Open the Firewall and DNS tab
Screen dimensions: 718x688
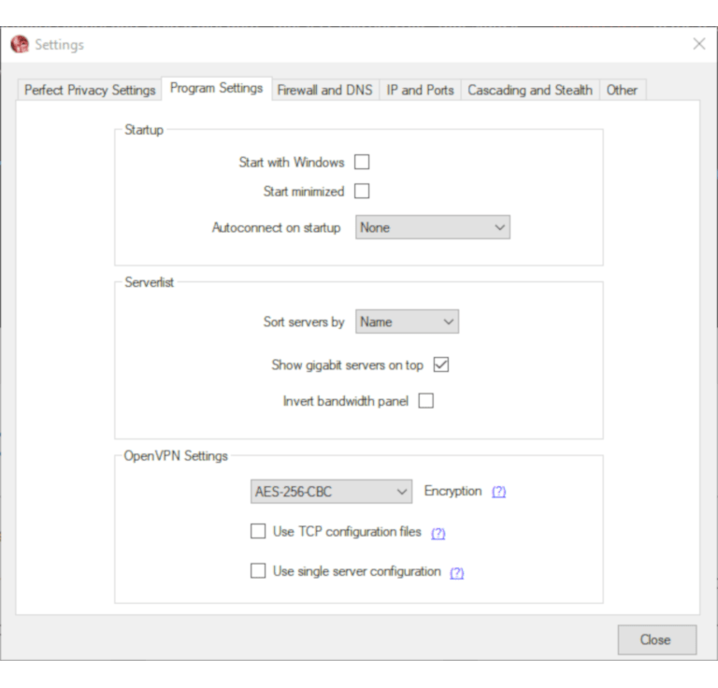point(324,90)
